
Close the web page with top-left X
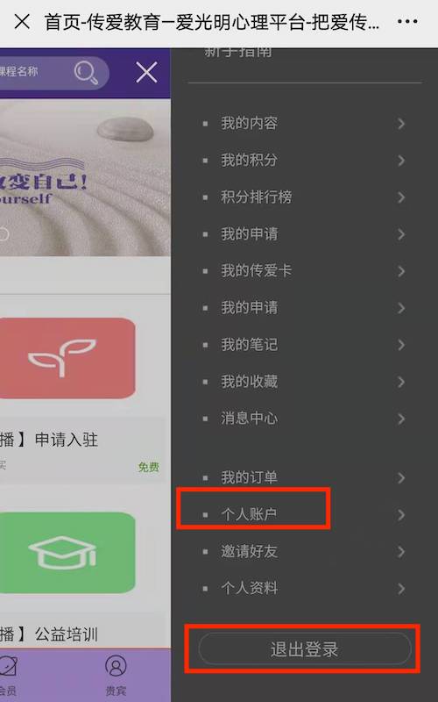(x=22, y=21)
